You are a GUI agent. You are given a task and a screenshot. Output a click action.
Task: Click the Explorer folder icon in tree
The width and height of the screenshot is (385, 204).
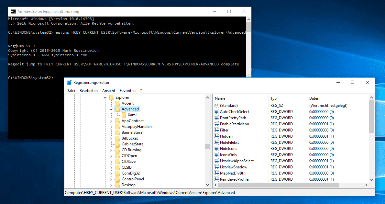click(111, 97)
